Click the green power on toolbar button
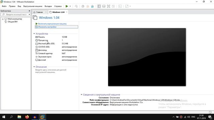 (67, 6)
